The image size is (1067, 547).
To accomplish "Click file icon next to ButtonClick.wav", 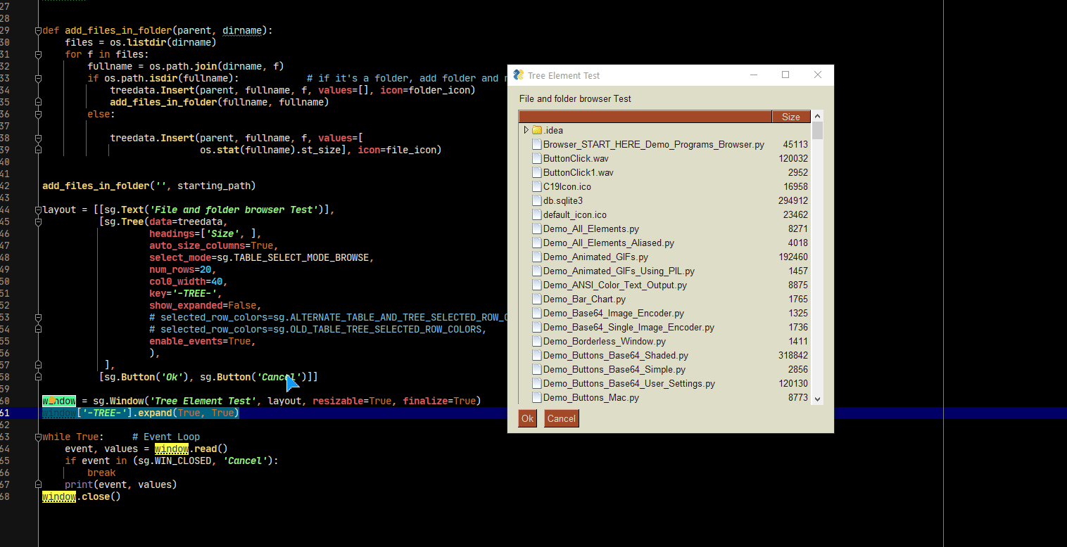I will pyautogui.click(x=536, y=158).
